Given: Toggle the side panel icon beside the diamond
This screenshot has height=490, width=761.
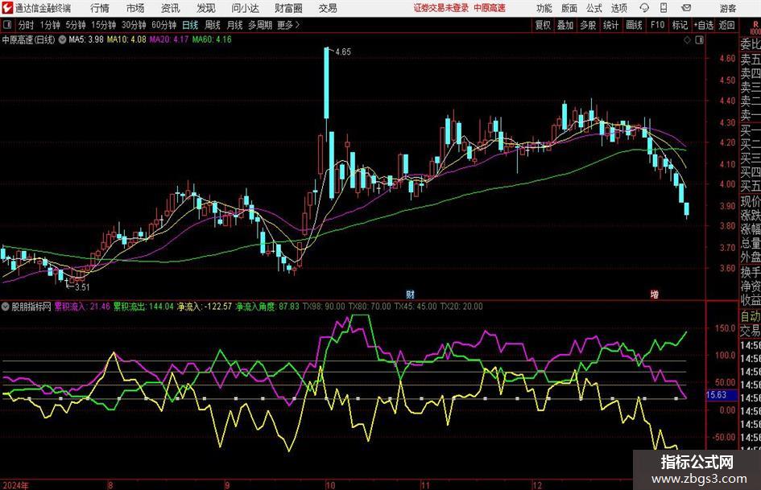Looking at the screenshot, I should 699,40.
